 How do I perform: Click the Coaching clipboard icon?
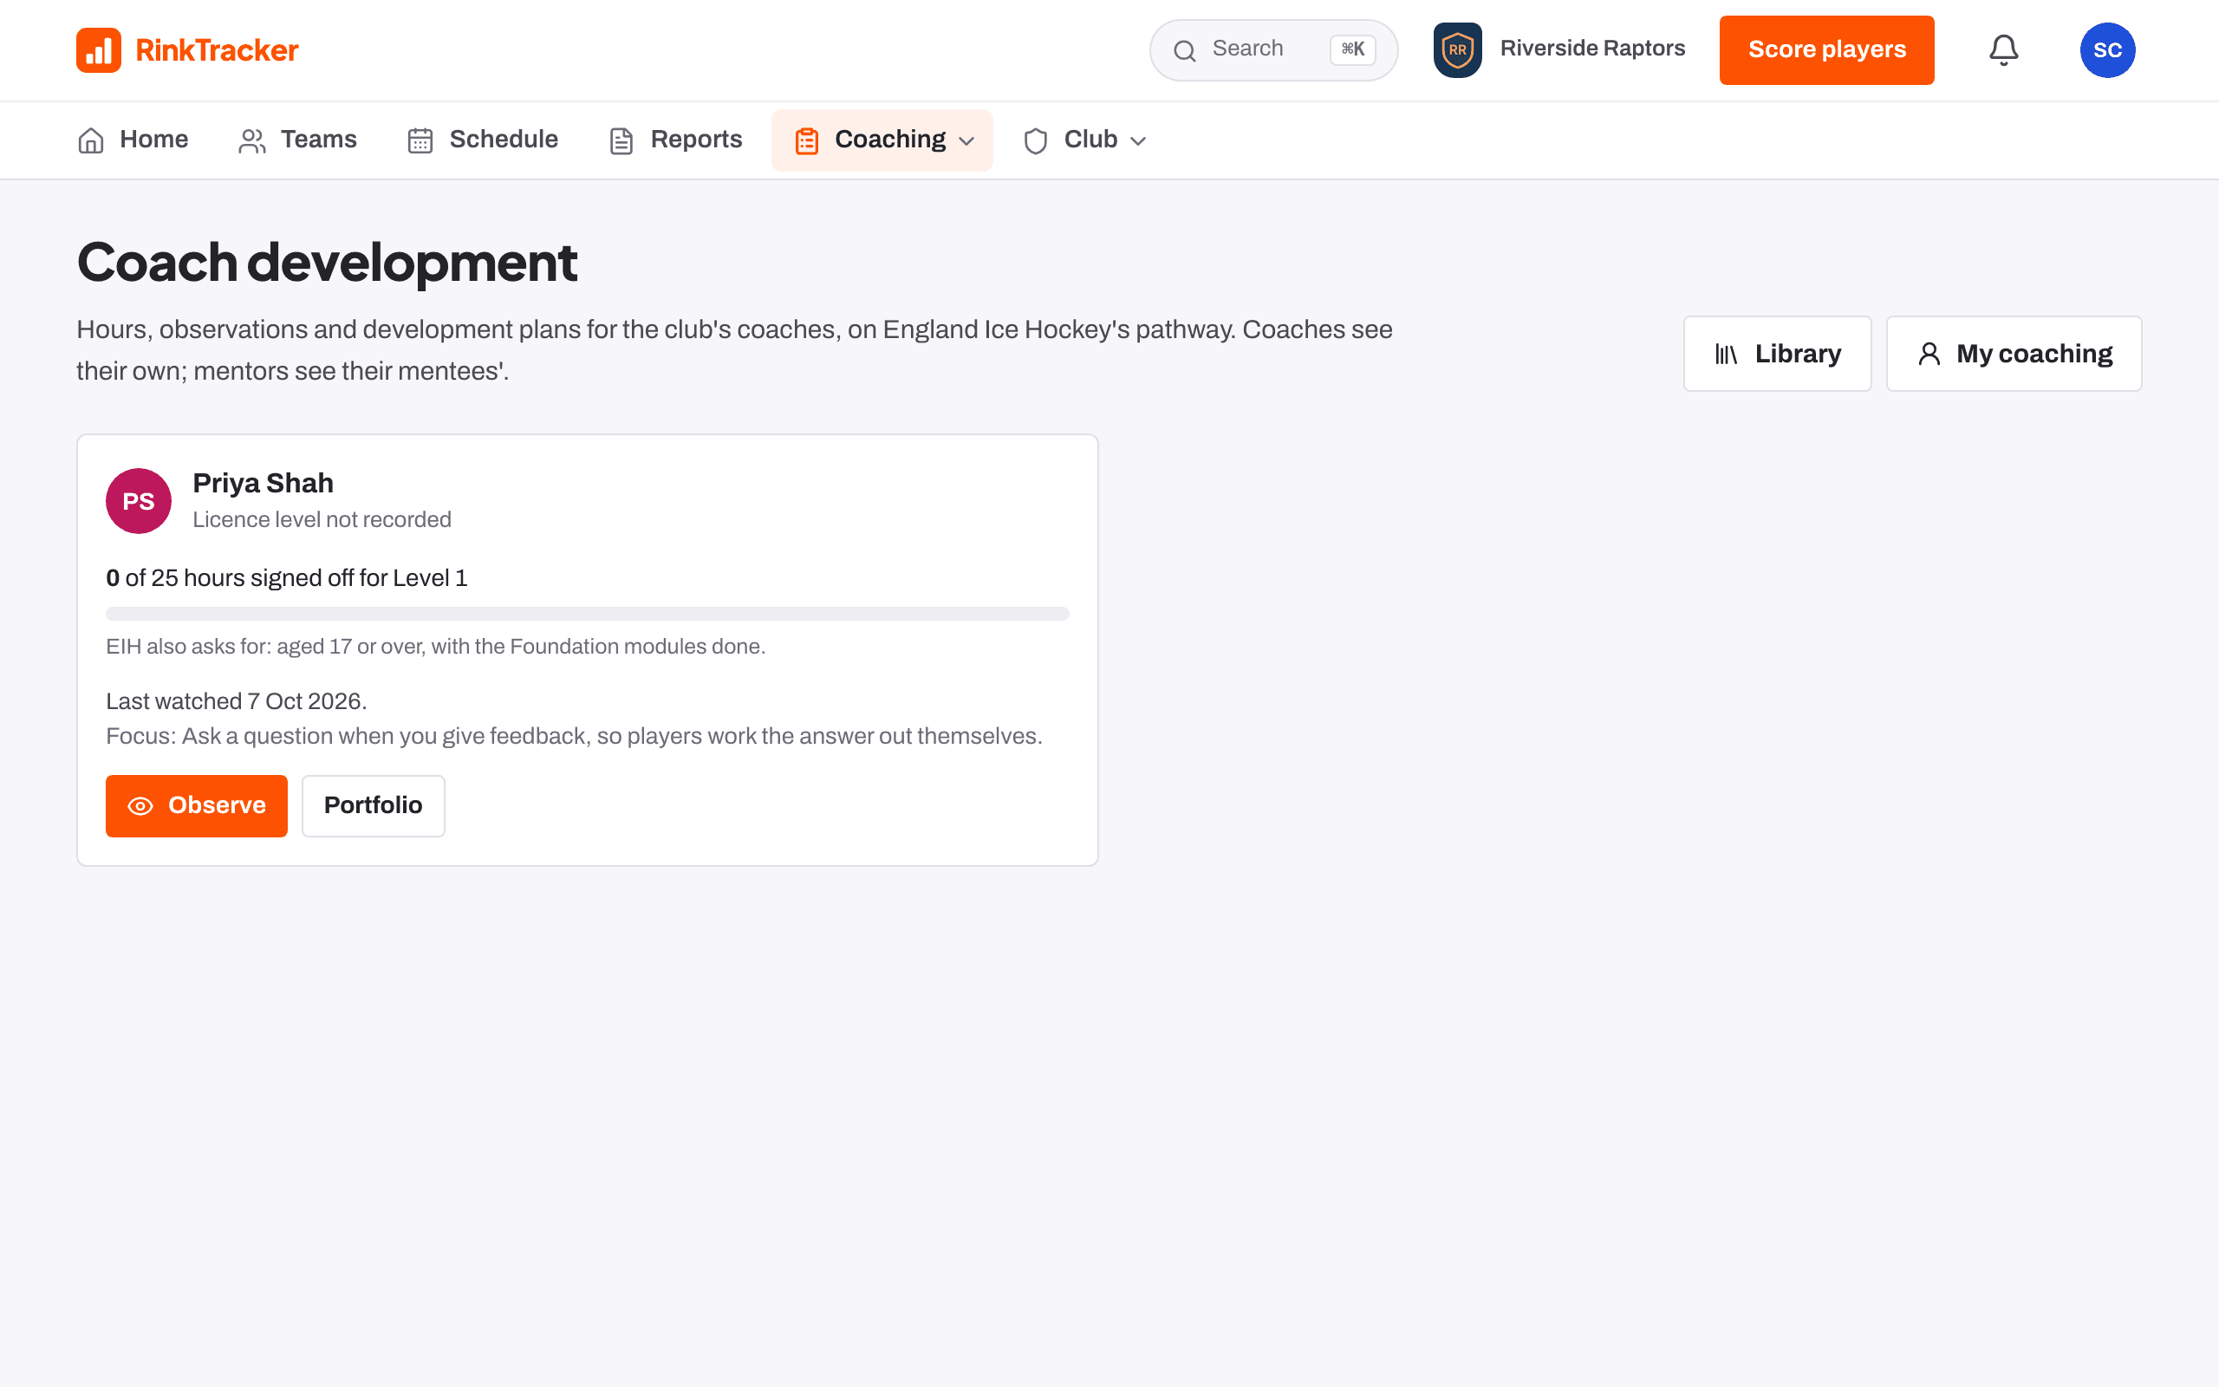[x=807, y=140]
